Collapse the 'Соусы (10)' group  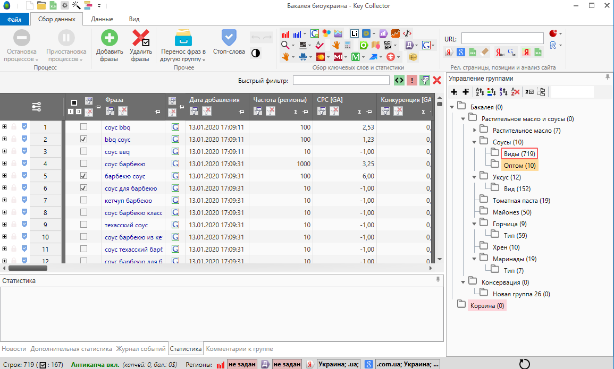(x=474, y=142)
